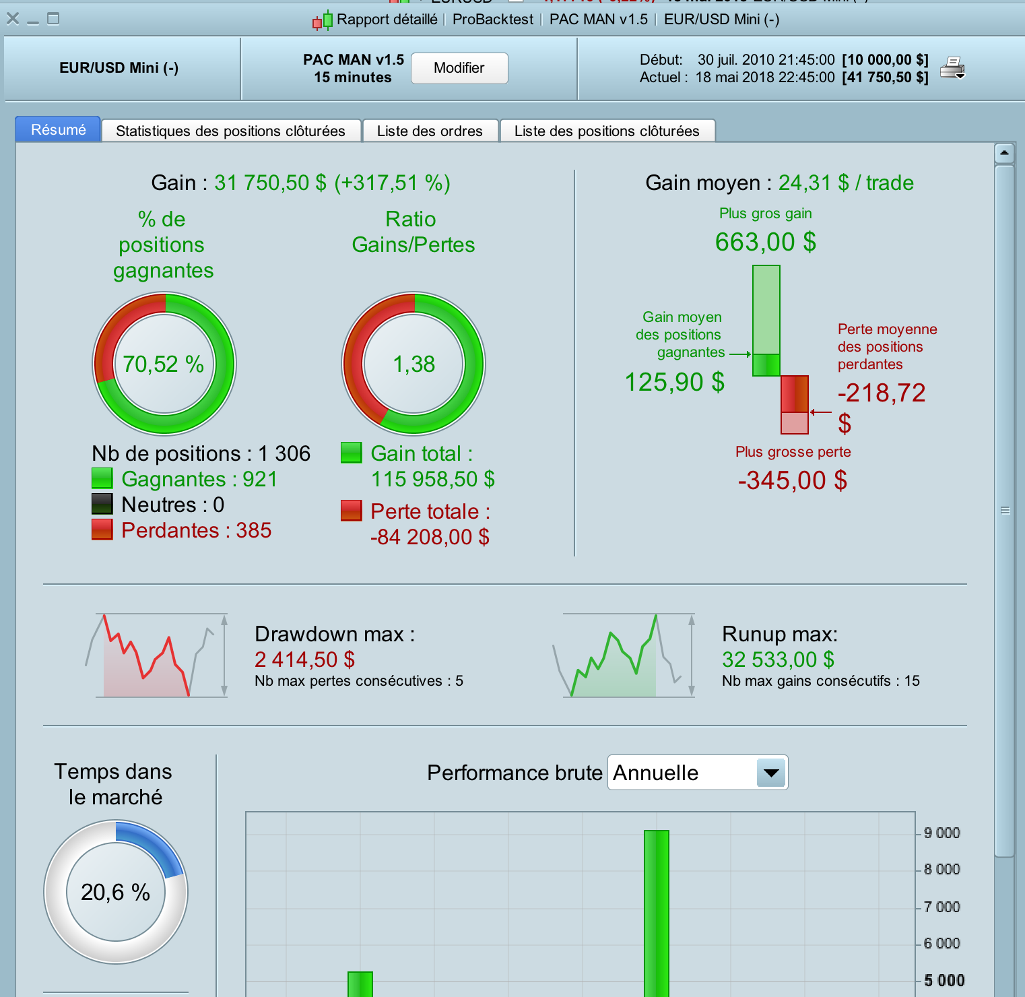This screenshot has width=1025, height=997.
Task: Click the green and red gain/loss bar chart
Action: point(781,350)
